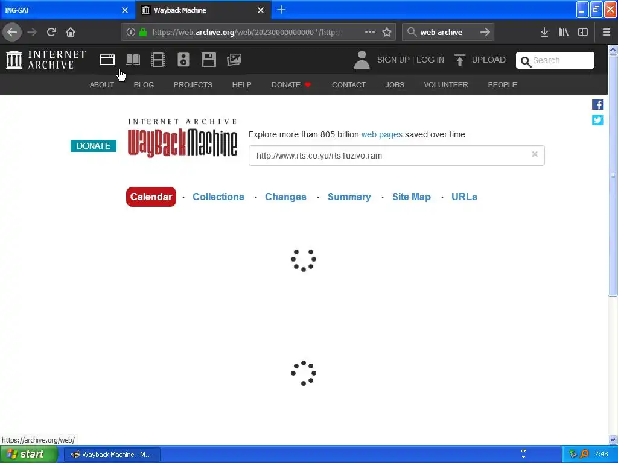This screenshot has width=618, height=463.
Task: Open the PROJECTS page
Action: tap(193, 84)
